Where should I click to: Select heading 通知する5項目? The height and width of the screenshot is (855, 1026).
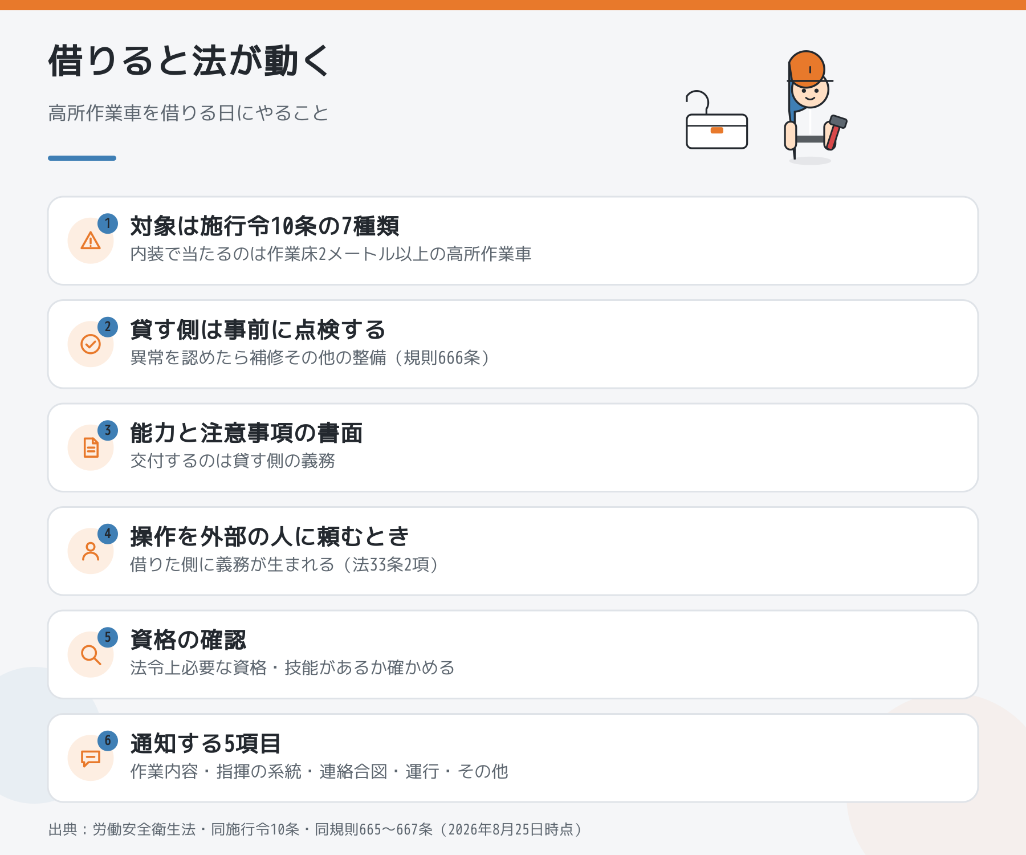click(x=205, y=743)
